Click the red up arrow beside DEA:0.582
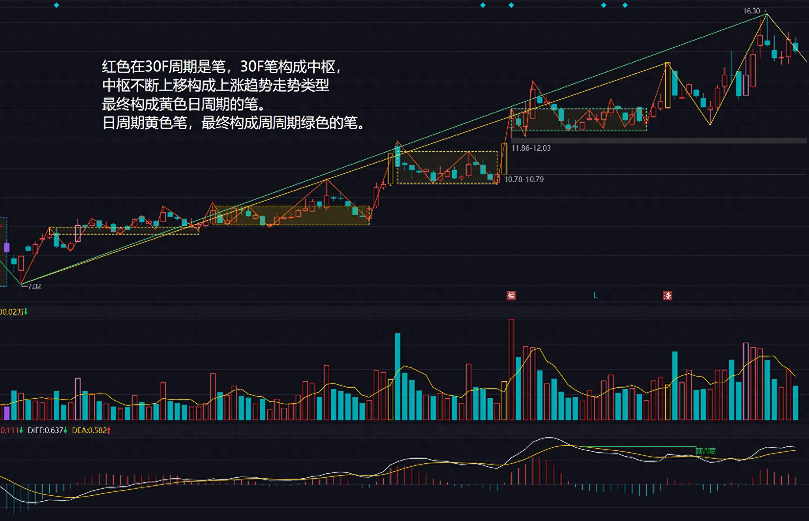Screen dimensions: 809x521 (109, 431)
